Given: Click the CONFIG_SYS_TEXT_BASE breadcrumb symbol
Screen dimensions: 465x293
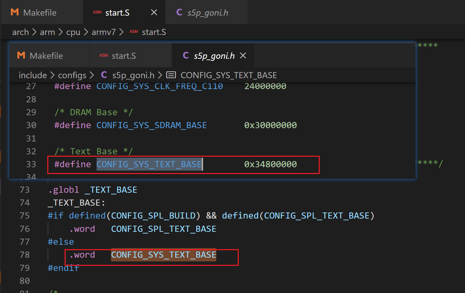Looking at the screenshot, I should click(229, 75).
